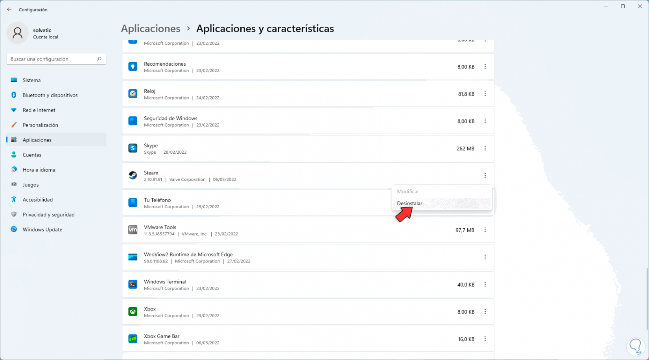Click the Reloj app icon
The image size is (649, 360).
point(133,94)
